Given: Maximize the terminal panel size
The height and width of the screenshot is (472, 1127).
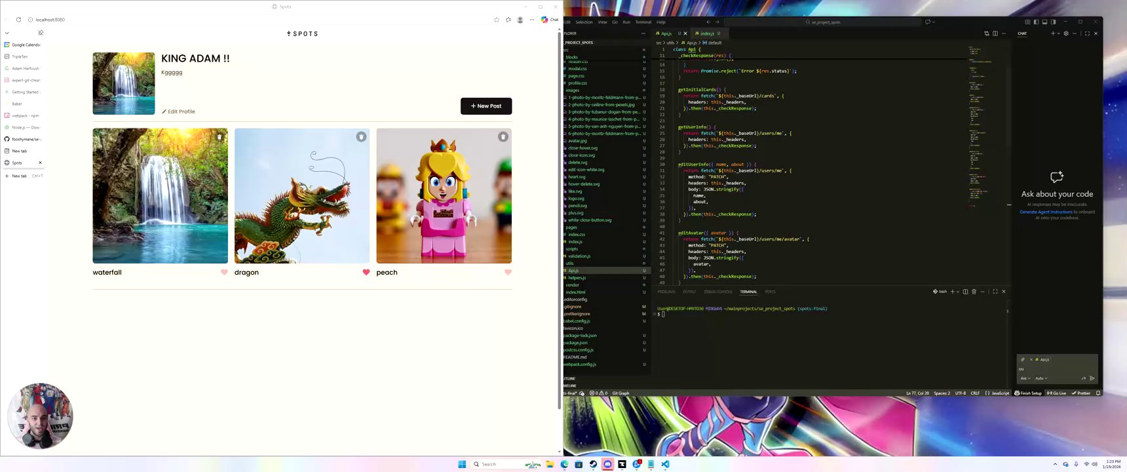Looking at the screenshot, I should coord(995,292).
